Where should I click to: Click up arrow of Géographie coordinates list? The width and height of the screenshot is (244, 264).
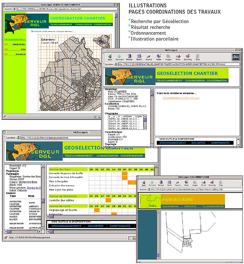tap(145, 116)
